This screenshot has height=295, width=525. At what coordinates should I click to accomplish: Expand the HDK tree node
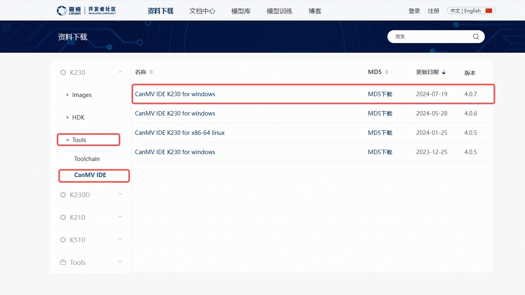tap(68, 118)
